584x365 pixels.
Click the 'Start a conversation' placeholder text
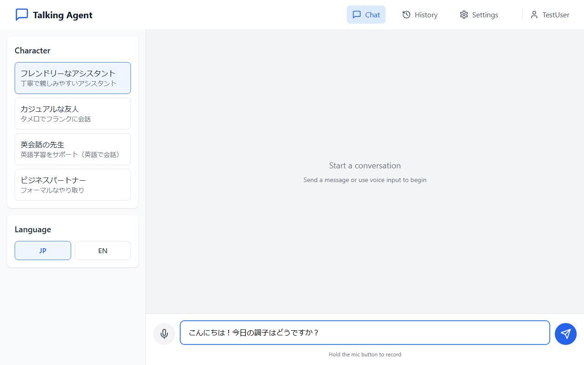[x=365, y=166]
